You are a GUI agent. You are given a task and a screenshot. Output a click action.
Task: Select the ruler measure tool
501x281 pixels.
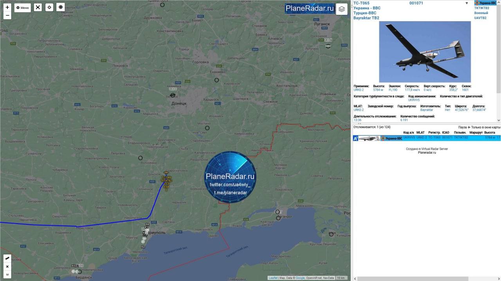7,258
